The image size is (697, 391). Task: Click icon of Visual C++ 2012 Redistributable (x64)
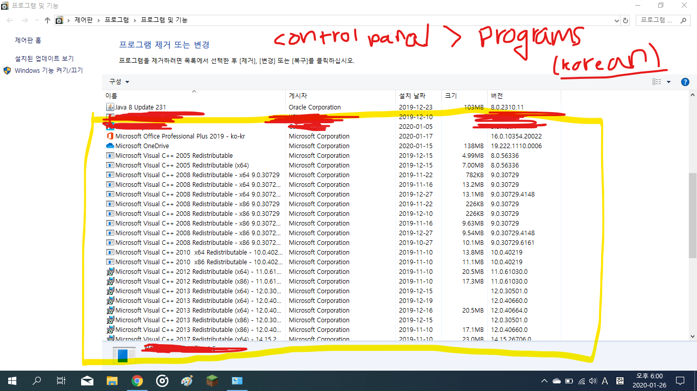(110, 272)
